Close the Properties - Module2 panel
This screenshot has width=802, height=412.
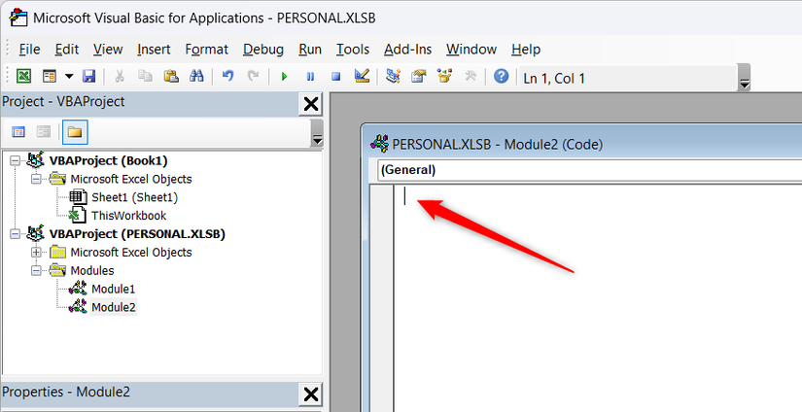[310, 395]
